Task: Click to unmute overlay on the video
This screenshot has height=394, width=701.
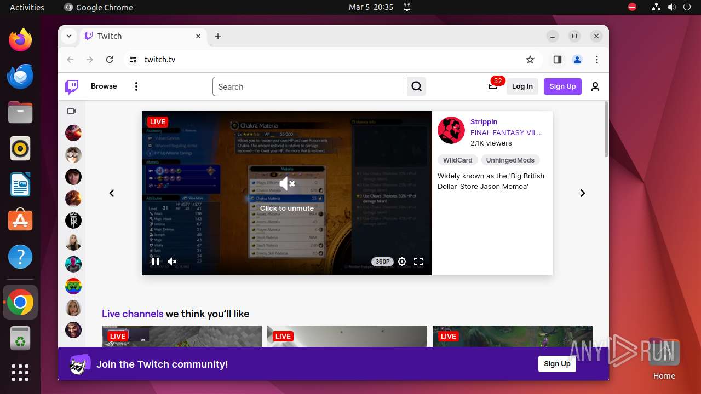Action: (287, 194)
